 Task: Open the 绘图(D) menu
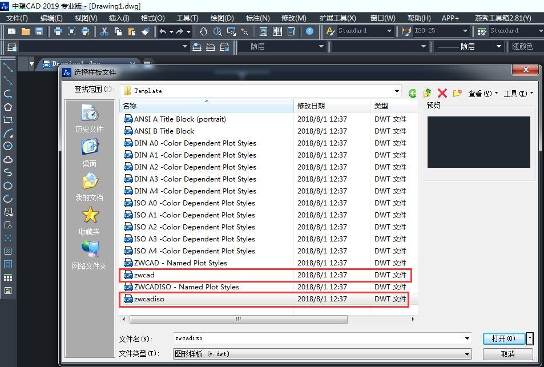point(222,18)
